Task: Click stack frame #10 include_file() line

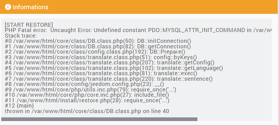Action: [87, 95]
